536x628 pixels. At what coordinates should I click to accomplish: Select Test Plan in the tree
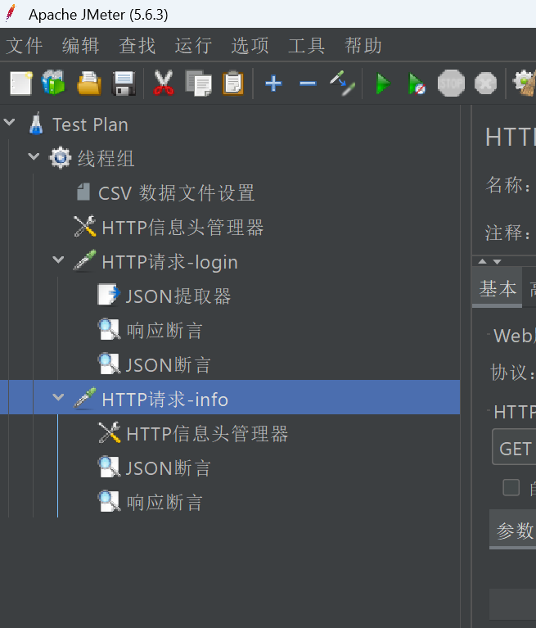(x=90, y=124)
